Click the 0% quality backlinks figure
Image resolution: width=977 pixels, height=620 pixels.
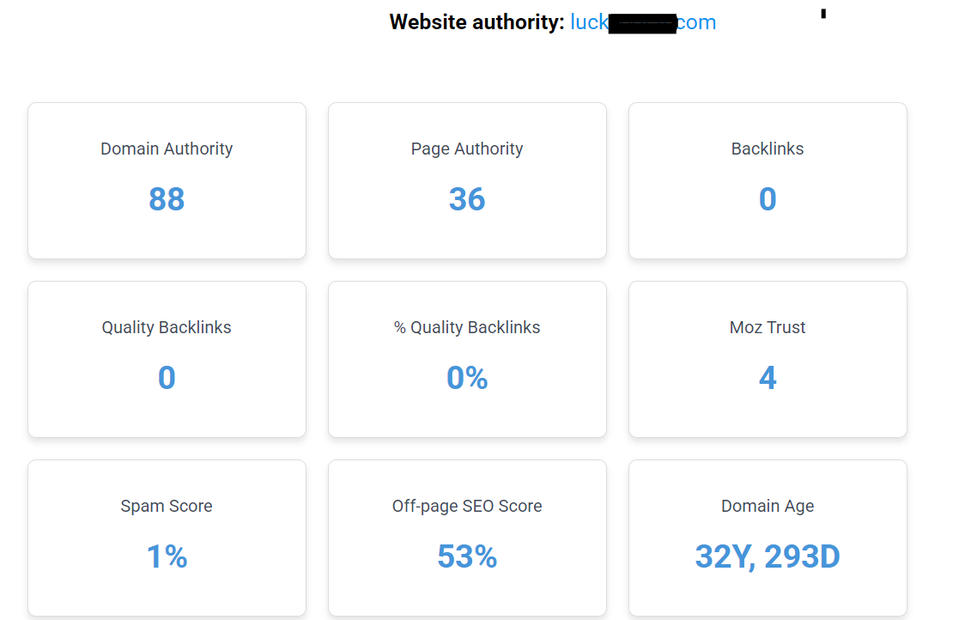click(x=467, y=378)
